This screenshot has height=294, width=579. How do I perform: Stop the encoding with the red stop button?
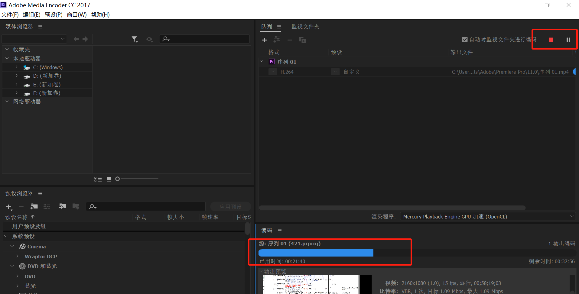coord(551,39)
